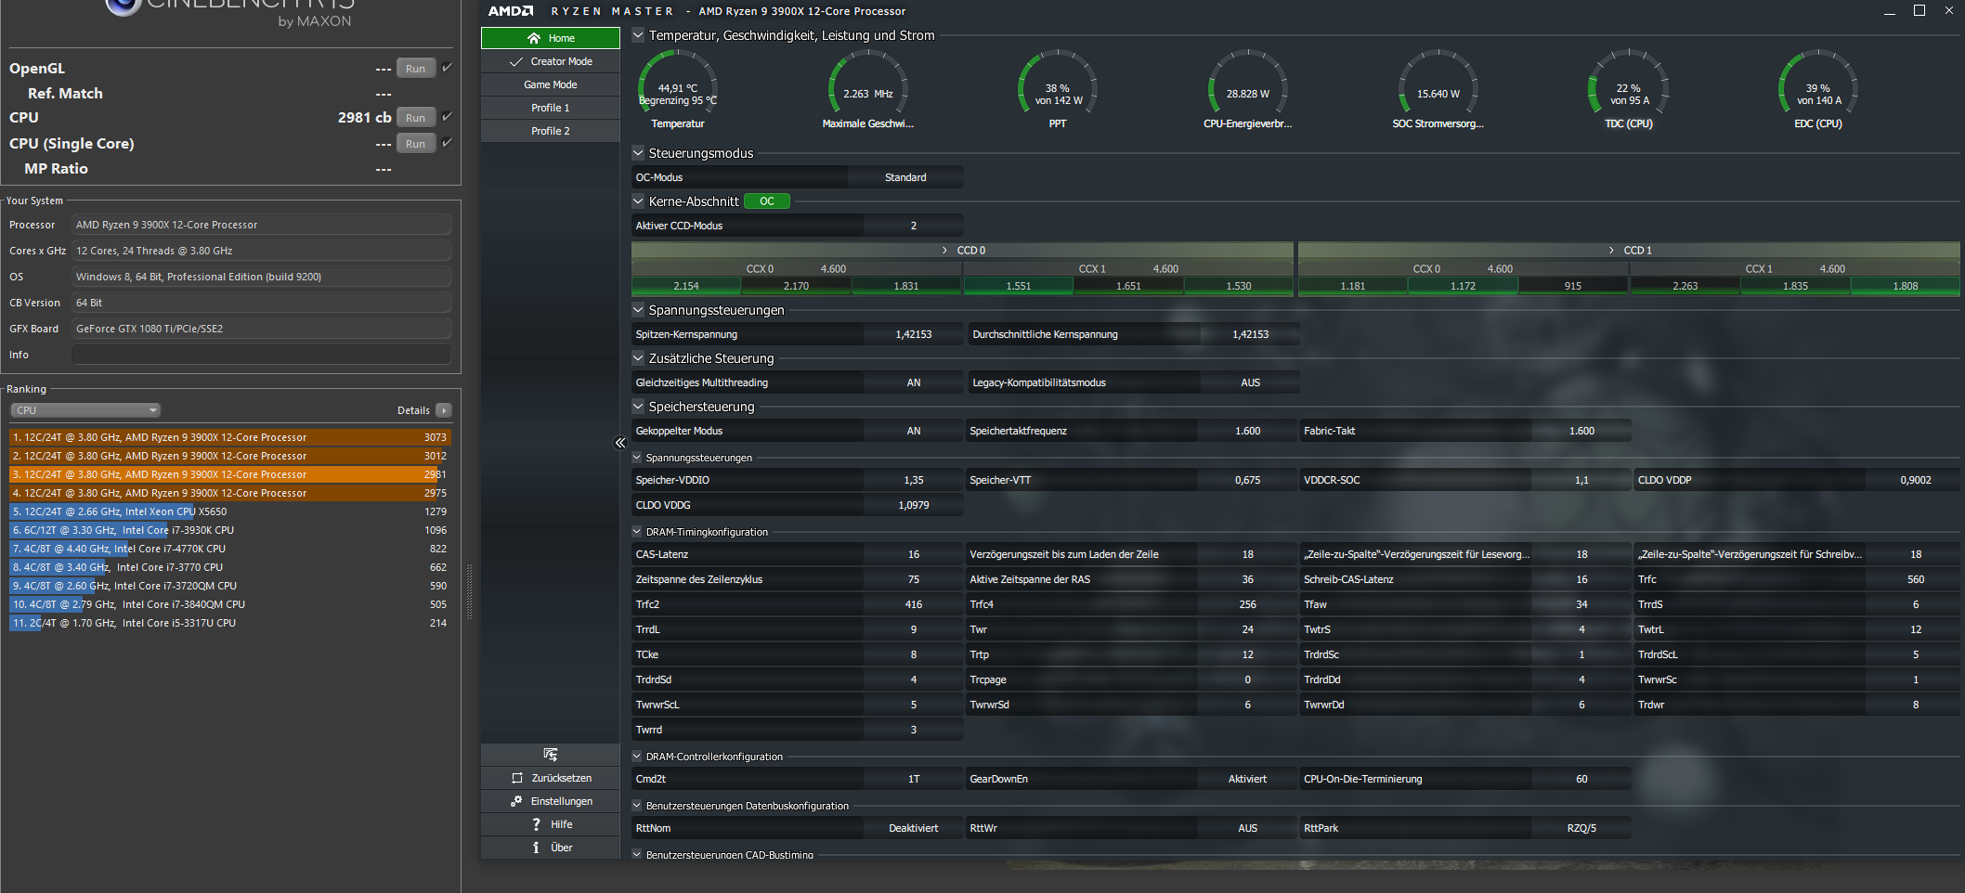This screenshot has width=1965, height=893.
Task: Select the Intel Xeon X5650 ranking row
Action: (x=230, y=511)
